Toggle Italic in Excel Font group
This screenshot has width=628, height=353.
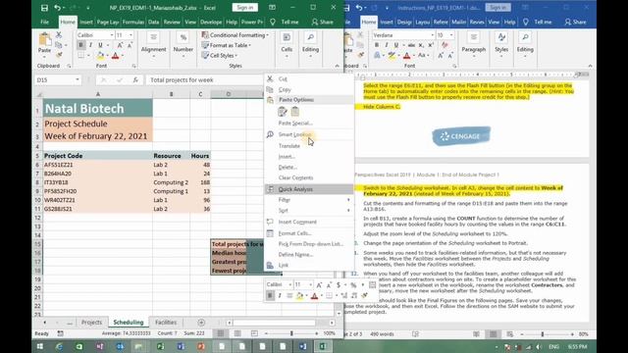click(x=90, y=45)
